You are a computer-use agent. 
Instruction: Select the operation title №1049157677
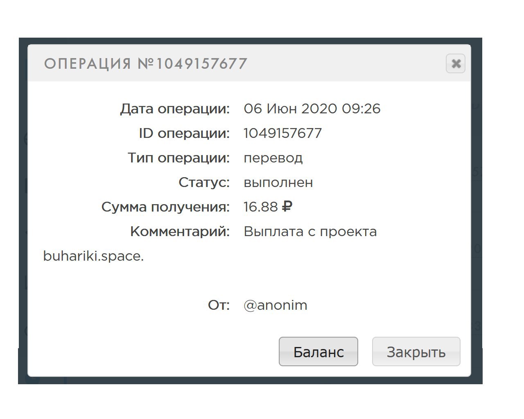click(146, 64)
